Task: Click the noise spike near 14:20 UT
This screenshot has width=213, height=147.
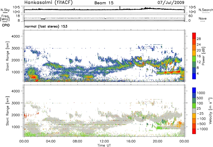Action: click(x=120, y=8)
